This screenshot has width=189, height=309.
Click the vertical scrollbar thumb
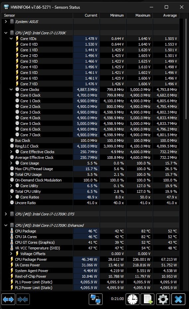(x=186, y=69)
